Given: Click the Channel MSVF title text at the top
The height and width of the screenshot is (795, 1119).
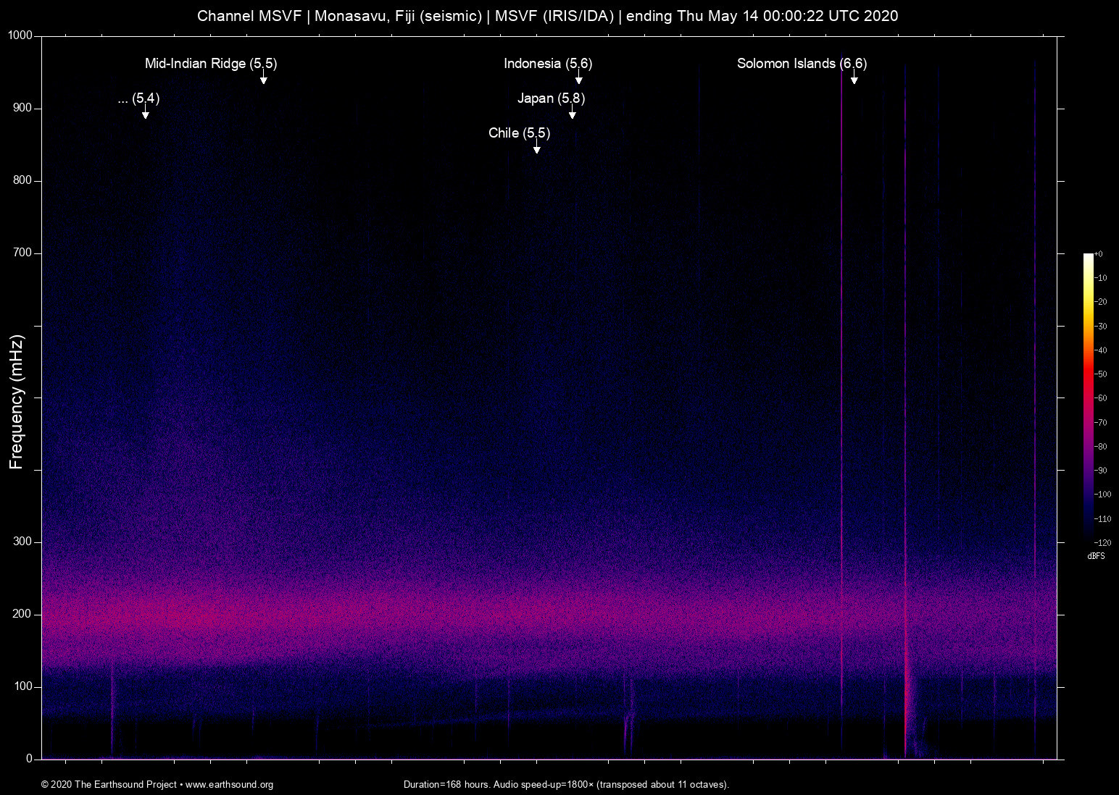Looking at the screenshot, I should coord(547,16).
